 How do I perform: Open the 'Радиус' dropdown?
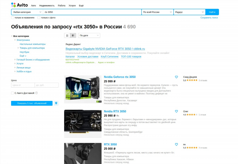(x=189, y=12)
